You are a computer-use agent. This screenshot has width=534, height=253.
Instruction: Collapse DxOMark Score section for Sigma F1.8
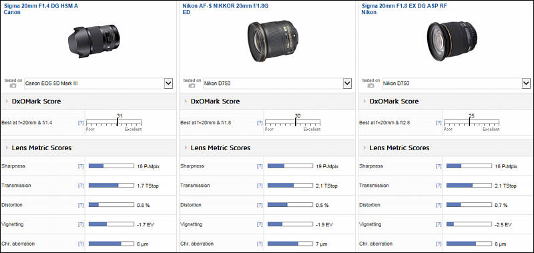[365, 101]
